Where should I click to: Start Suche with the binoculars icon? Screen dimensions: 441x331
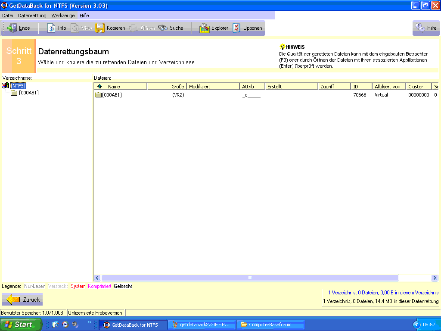click(x=163, y=28)
